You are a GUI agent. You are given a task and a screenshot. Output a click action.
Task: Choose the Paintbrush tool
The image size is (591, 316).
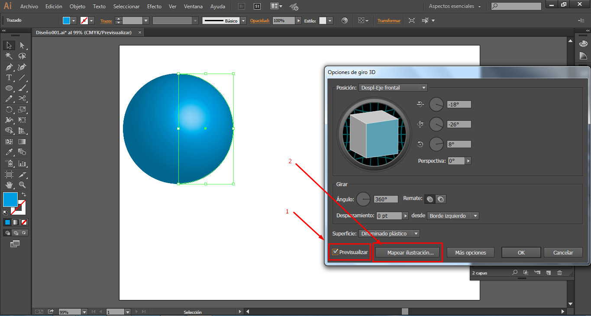pos(22,88)
